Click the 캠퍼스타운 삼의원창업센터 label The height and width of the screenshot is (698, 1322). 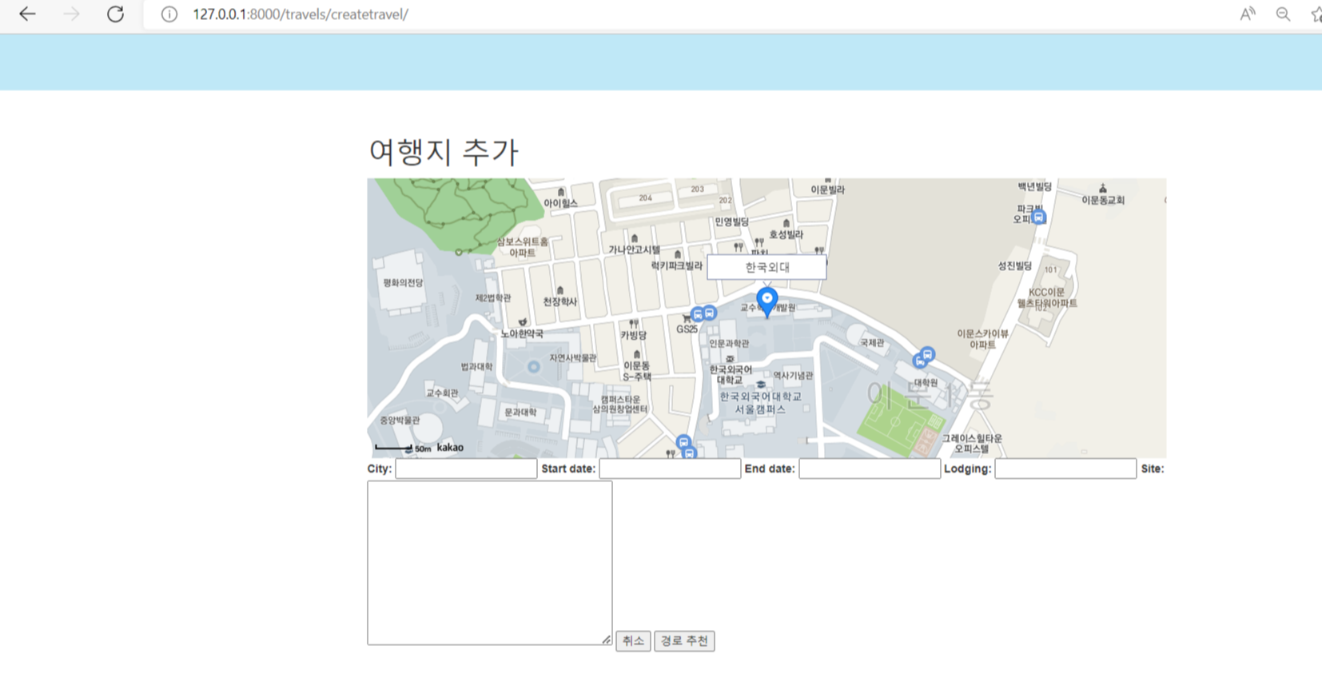[x=620, y=405]
